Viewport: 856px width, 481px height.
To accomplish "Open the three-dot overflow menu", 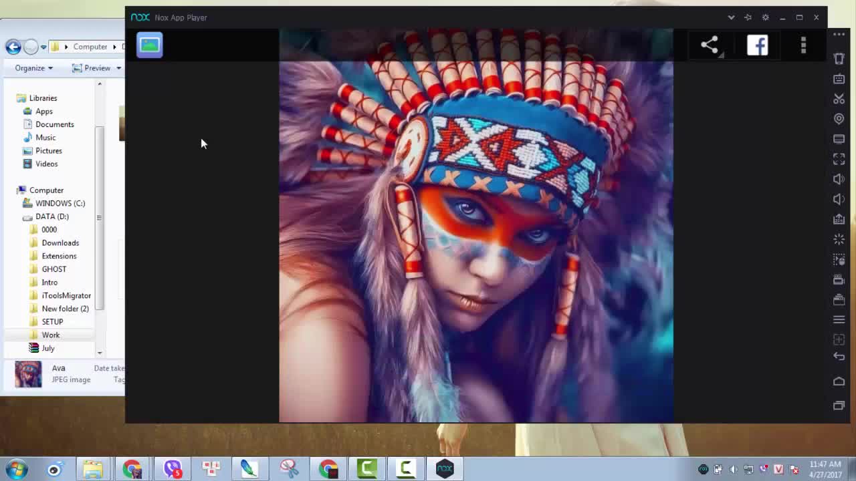I will [x=803, y=45].
